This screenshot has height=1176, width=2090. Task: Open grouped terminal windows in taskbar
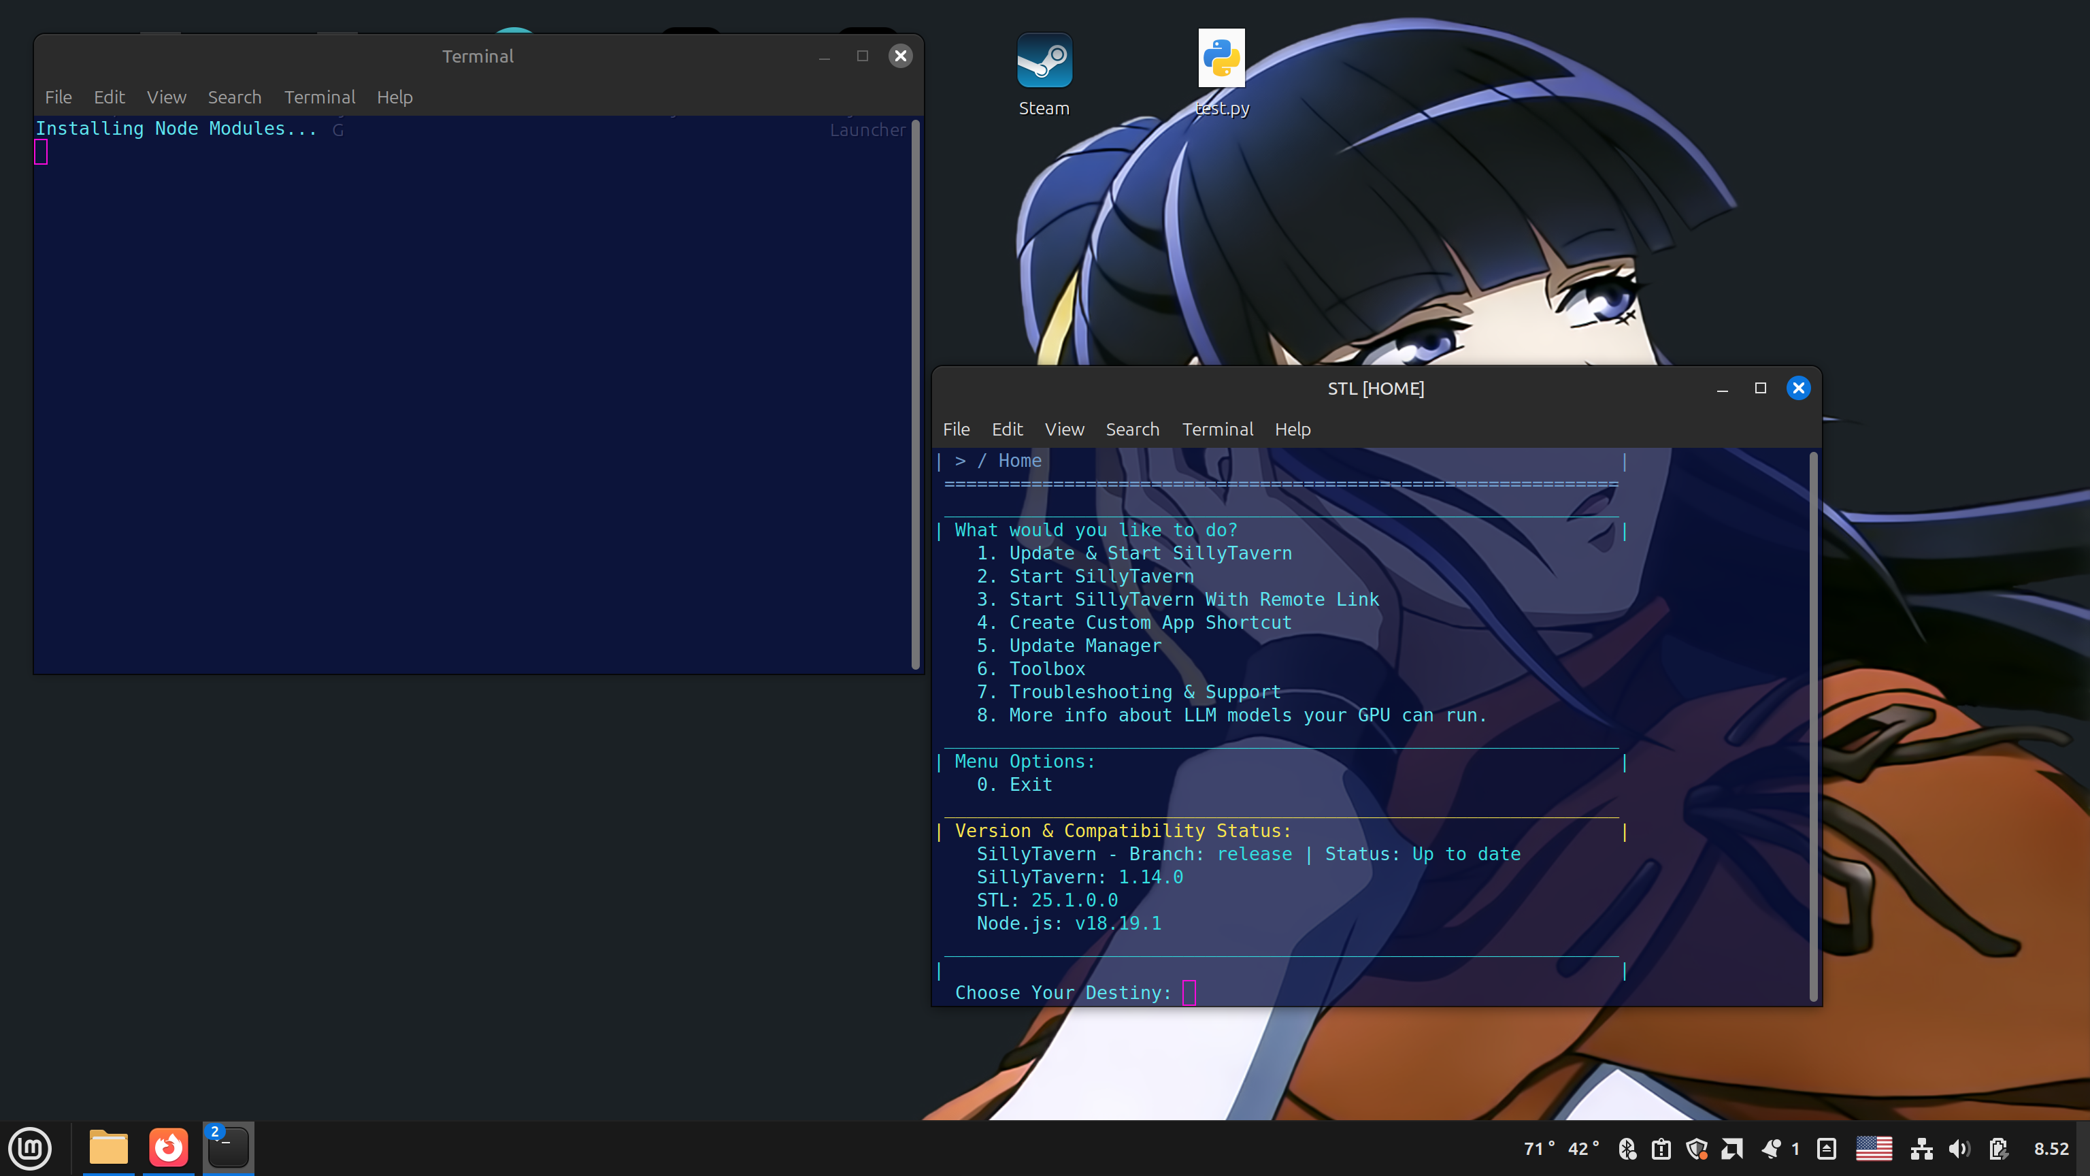[228, 1147]
